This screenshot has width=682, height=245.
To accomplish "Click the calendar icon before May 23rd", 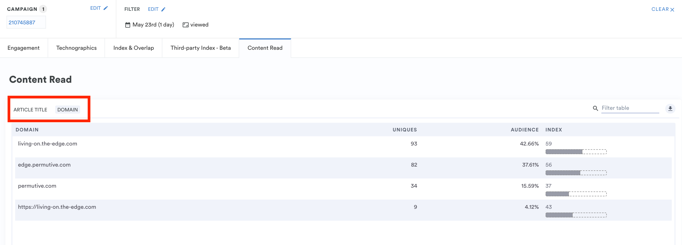I will click(x=128, y=25).
